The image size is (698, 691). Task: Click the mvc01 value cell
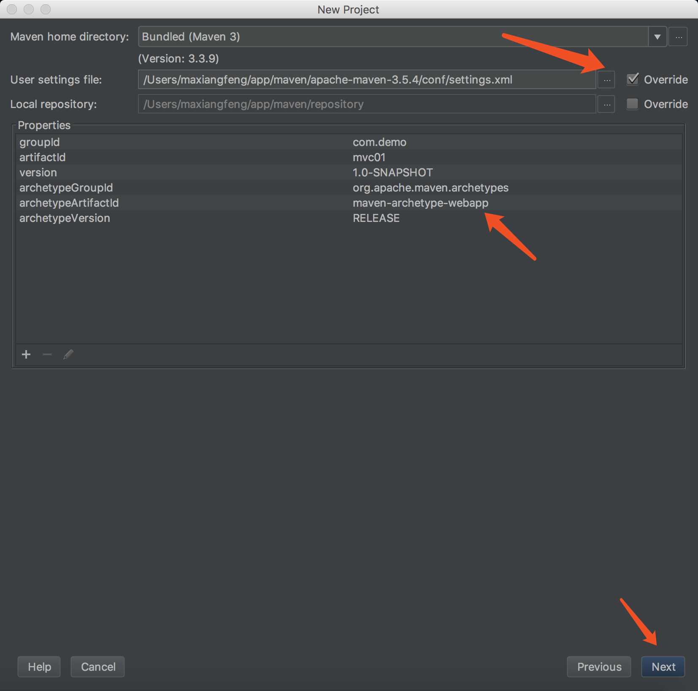click(369, 157)
